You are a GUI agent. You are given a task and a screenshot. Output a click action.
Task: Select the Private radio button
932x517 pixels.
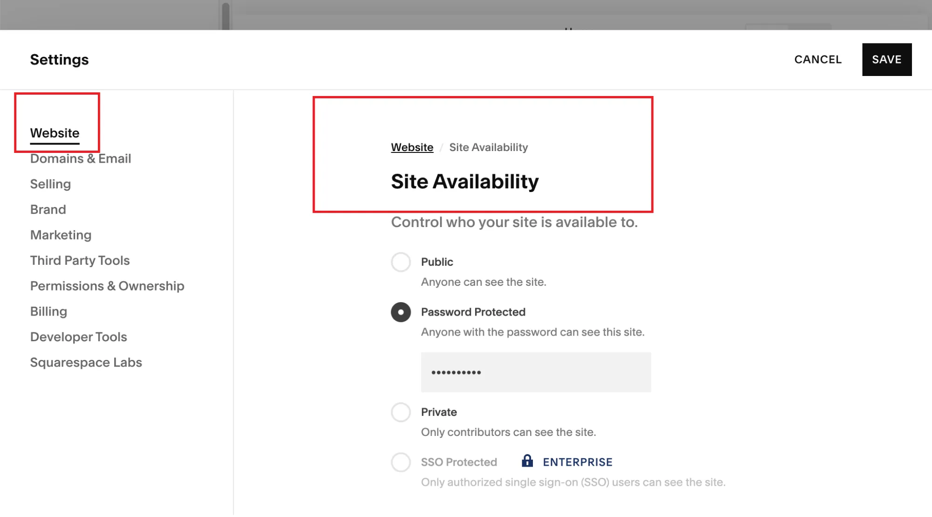click(400, 412)
